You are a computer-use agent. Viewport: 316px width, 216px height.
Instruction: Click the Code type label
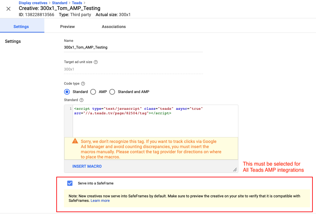click(x=72, y=83)
